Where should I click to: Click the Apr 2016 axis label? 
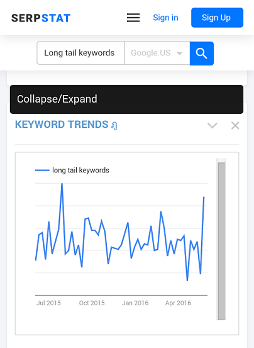click(178, 303)
